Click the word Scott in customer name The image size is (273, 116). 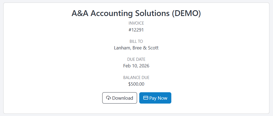[x=153, y=48]
